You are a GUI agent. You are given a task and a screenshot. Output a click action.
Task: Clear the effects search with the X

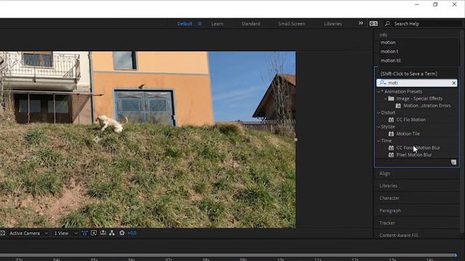click(x=453, y=83)
